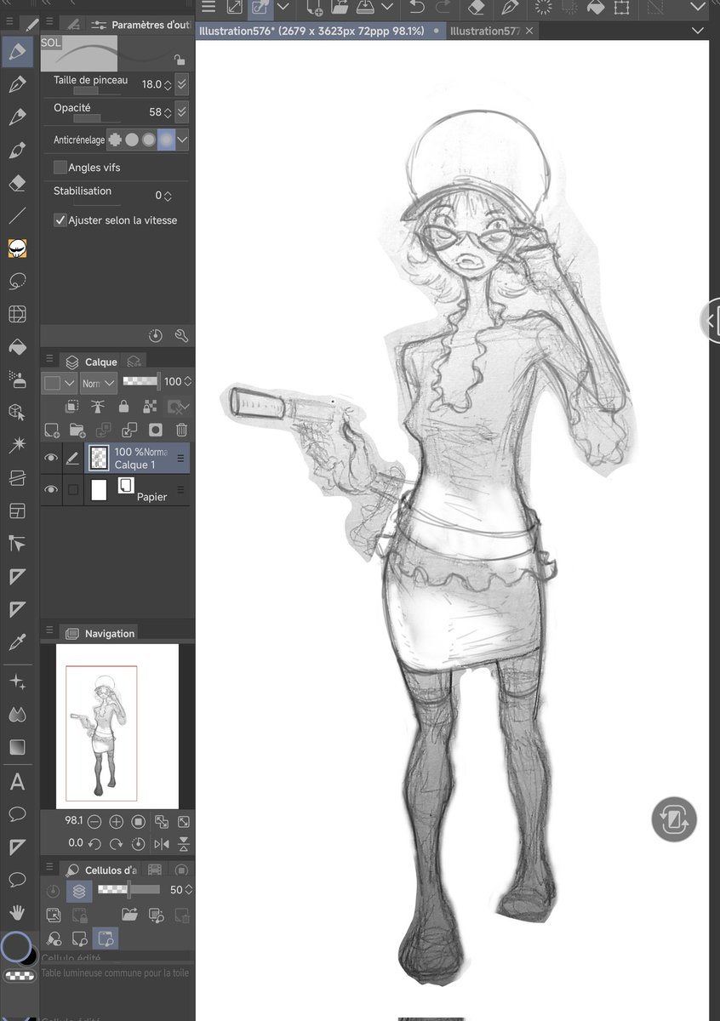This screenshot has height=1021, width=720.
Task: Close Illustration577 tab
Action: point(529,31)
